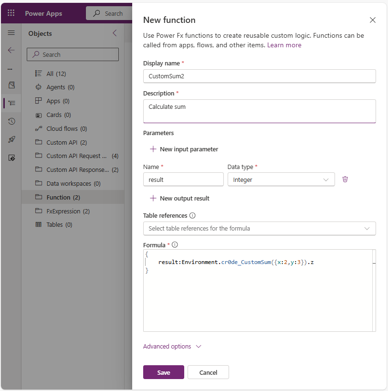Open the Table references dropdown
Viewport: 388px width, 391px height.
[x=259, y=229]
